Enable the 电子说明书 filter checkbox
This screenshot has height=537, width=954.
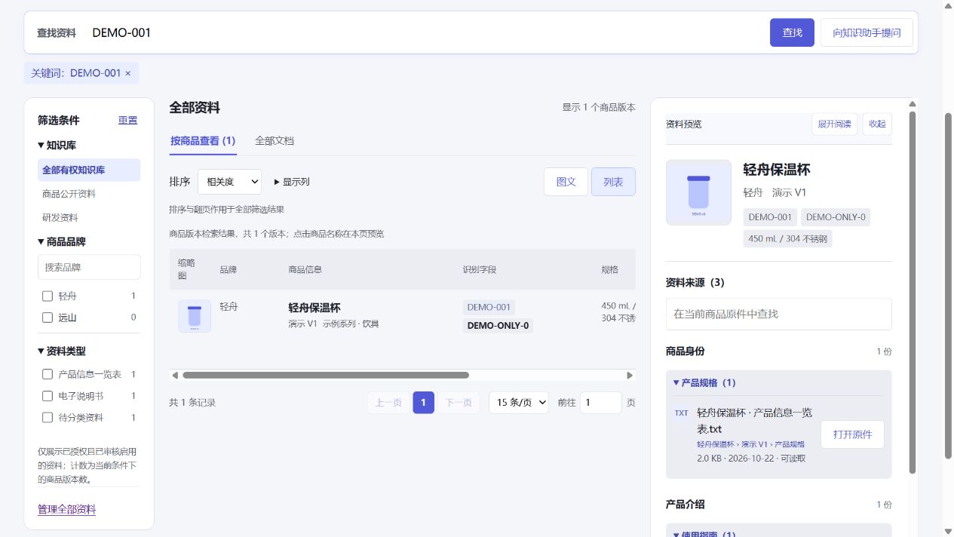[48, 396]
